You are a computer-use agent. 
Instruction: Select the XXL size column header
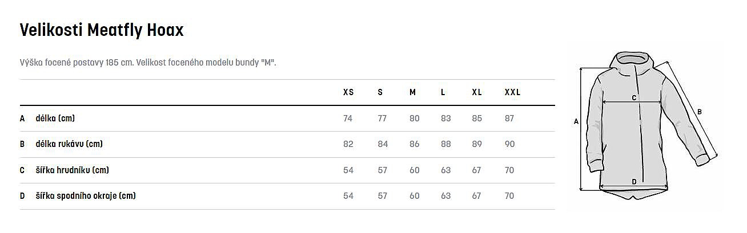512,92
